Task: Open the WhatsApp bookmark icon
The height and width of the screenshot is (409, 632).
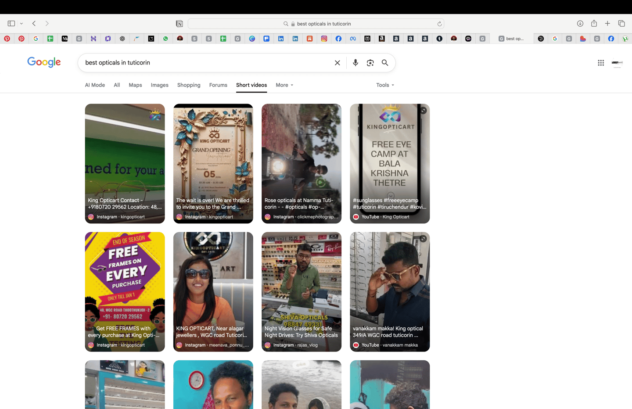Action: click(x=165, y=39)
